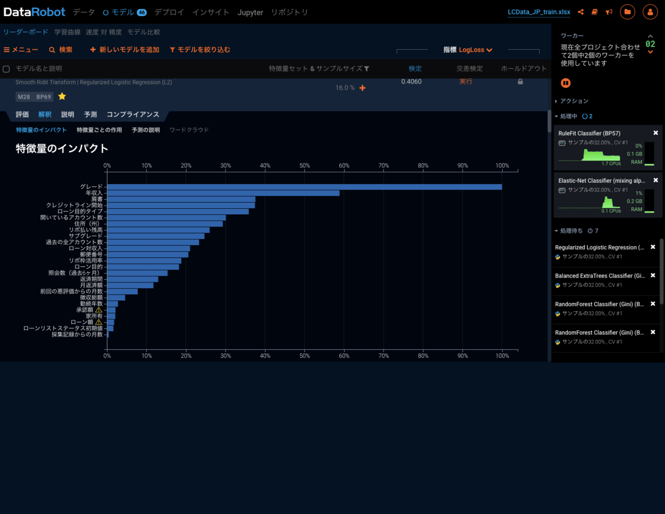Open the 速度 対 精度 view
665x514 pixels.
[x=104, y=32]
